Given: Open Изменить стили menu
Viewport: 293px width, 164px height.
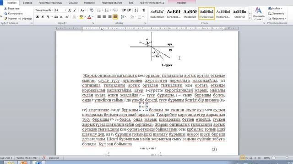Looking at the screenshot, I should [x=259, y=14].
